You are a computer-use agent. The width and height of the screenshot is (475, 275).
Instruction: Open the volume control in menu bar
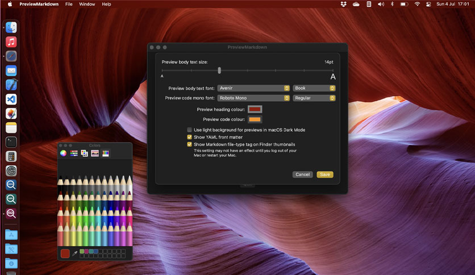pyautogui.click(x=381, y=4)
